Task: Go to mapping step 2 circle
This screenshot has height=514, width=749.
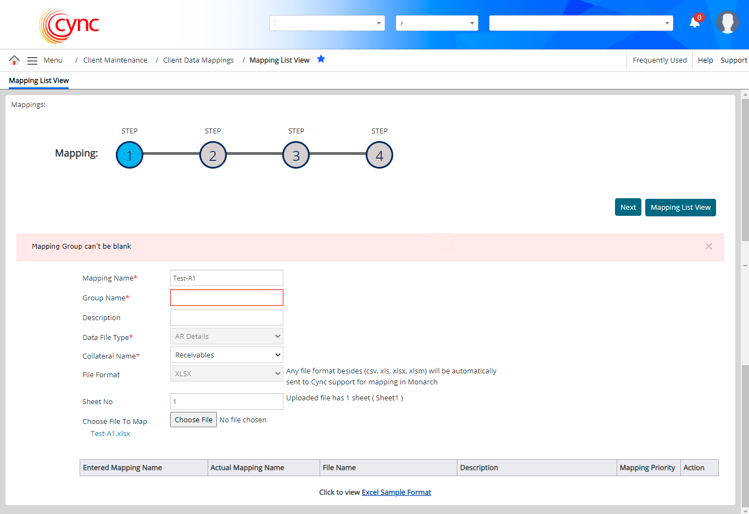Action: (213, 155)
